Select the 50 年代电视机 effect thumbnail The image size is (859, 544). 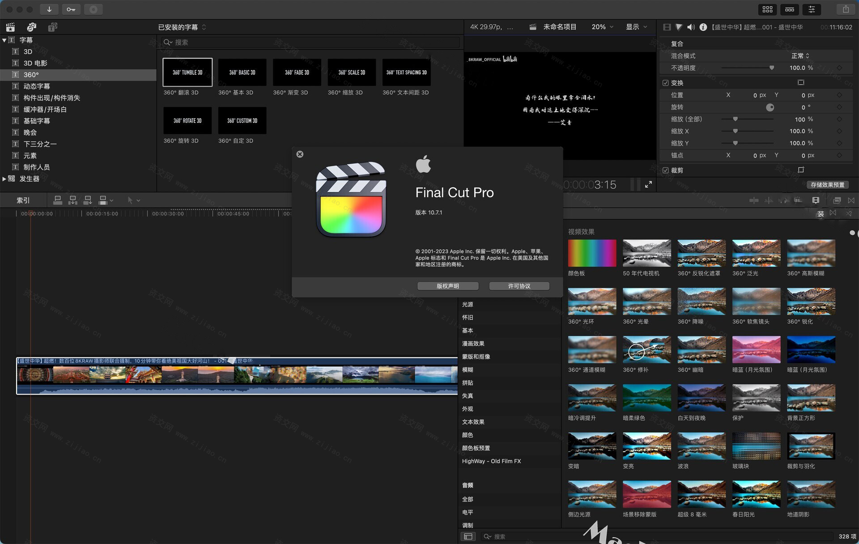[x=646, y=253]
